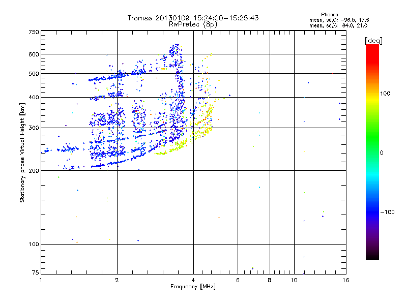Click the y-axis tick label '600'
This screenshot has width=407, height=305.
click(x=34, y=54)
